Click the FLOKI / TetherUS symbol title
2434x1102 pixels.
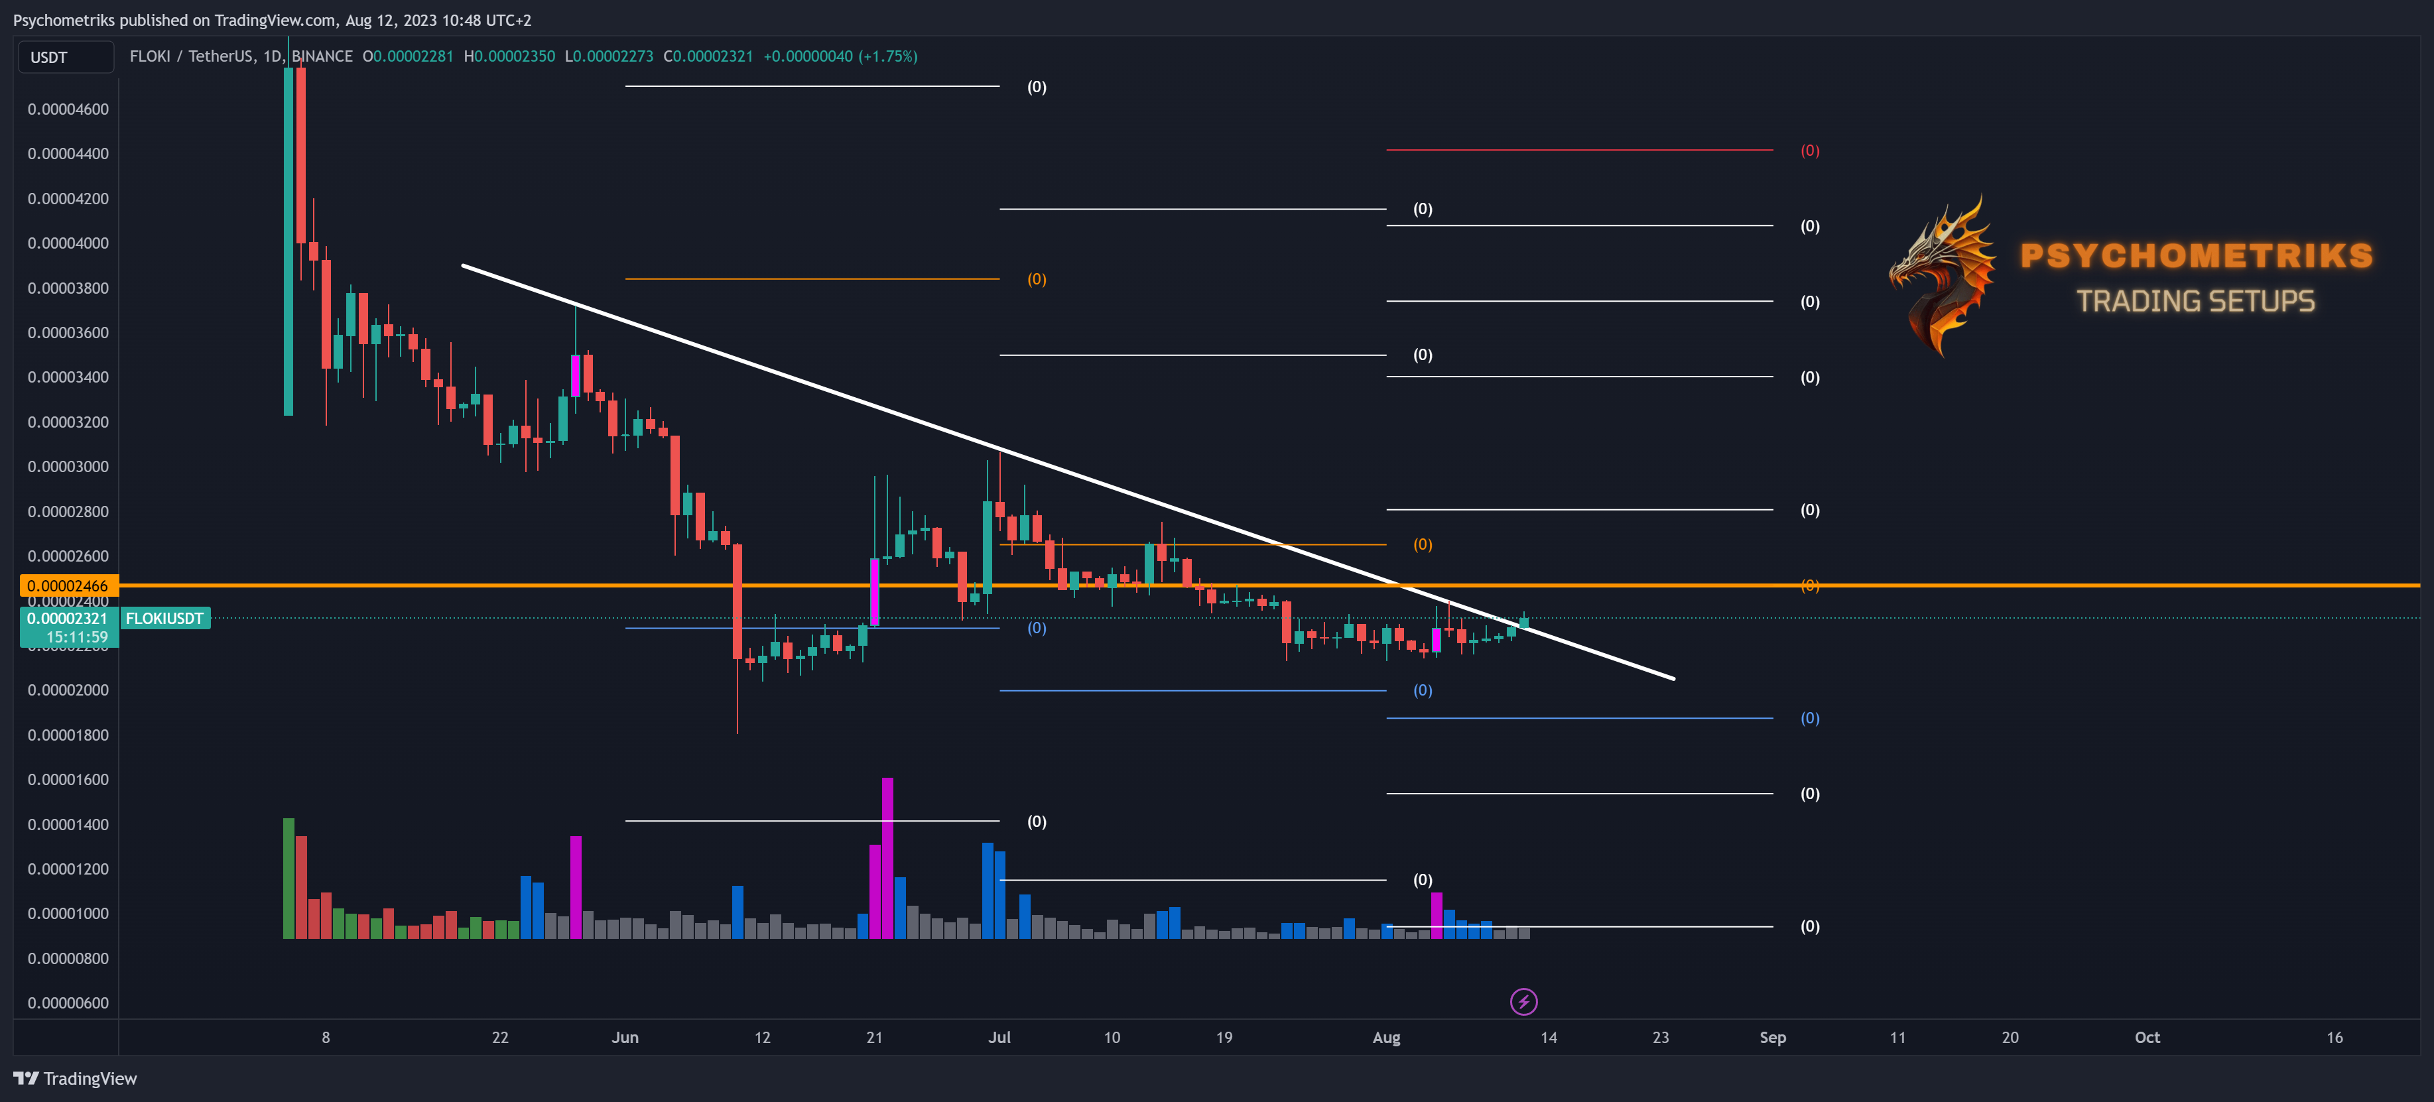tap(193, 56)
